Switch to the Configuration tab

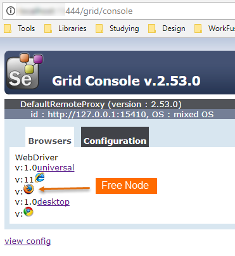(x=115, y=137)
